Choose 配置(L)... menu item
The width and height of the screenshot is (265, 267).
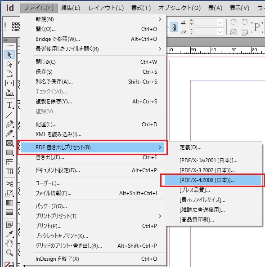click(x=93, y=125)
